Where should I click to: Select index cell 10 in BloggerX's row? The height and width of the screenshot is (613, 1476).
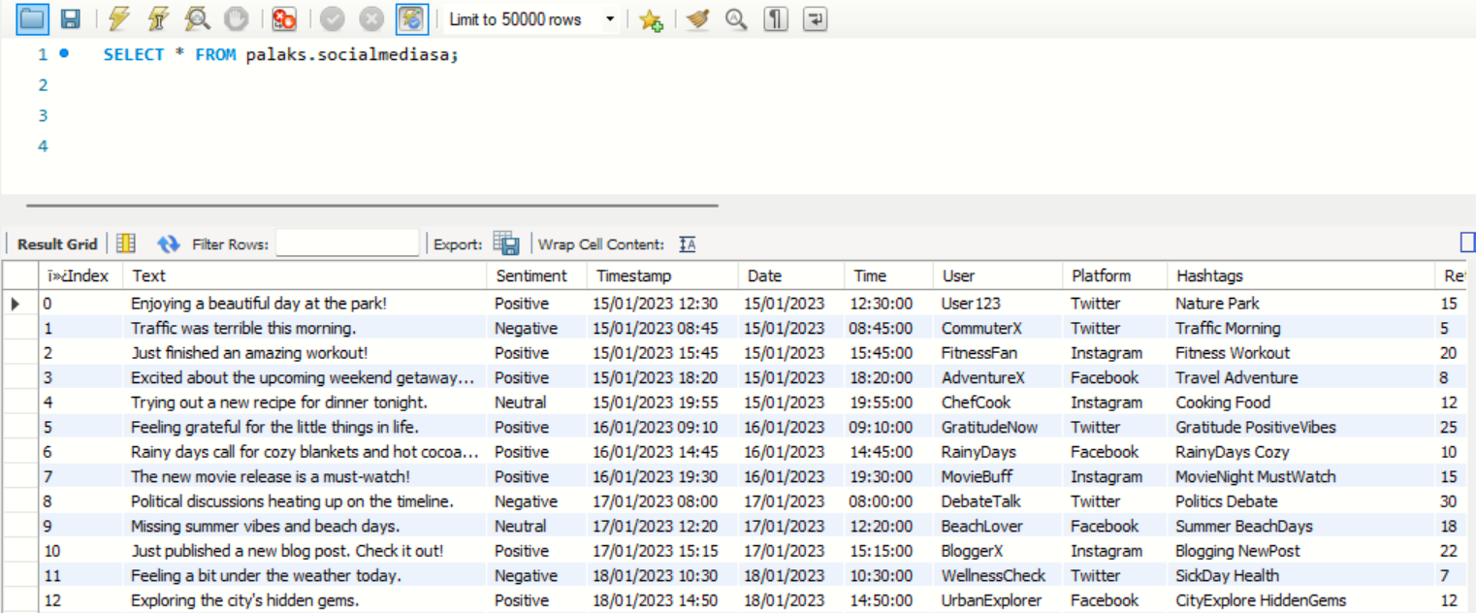click(80, 551)
